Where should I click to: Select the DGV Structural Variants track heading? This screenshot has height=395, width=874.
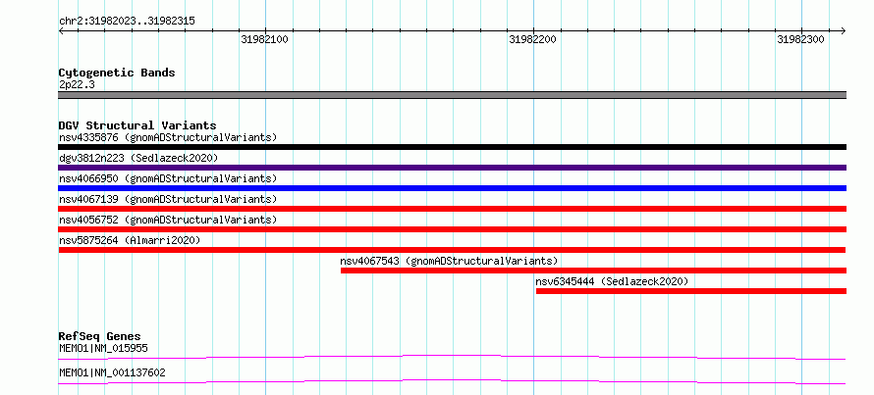click(x=137, y=125)
